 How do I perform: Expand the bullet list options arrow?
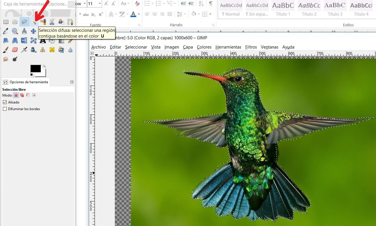click(x=152, y=4)
